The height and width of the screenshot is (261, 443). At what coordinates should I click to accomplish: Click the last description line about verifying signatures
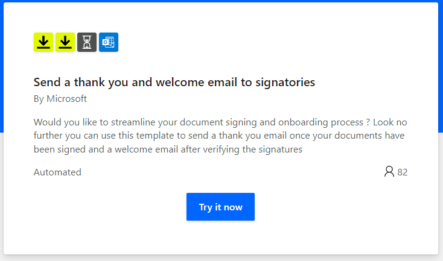coord(168,149)
